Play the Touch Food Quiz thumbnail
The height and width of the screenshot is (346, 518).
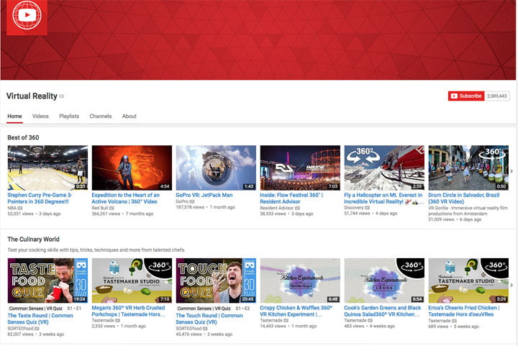coord(216,281)
